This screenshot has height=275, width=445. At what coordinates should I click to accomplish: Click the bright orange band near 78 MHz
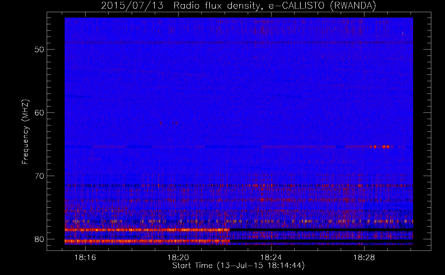click(x=146, y=230)
